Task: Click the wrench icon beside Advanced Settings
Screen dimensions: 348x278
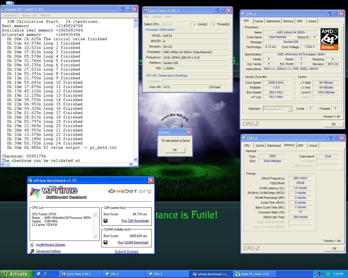Action: tap(32, 251)
